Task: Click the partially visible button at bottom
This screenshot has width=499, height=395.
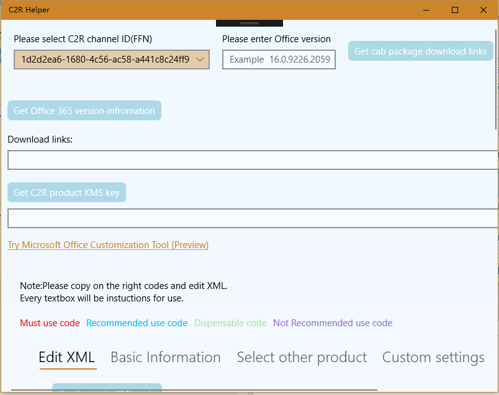Action: [106, 389]
